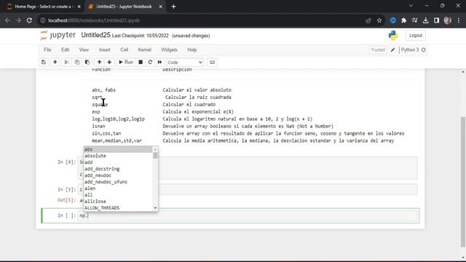Click the autocomplete list scrollbar thumb
This screenshot has width=466, height=262.
pyautogui.click(x=155, y=155)
